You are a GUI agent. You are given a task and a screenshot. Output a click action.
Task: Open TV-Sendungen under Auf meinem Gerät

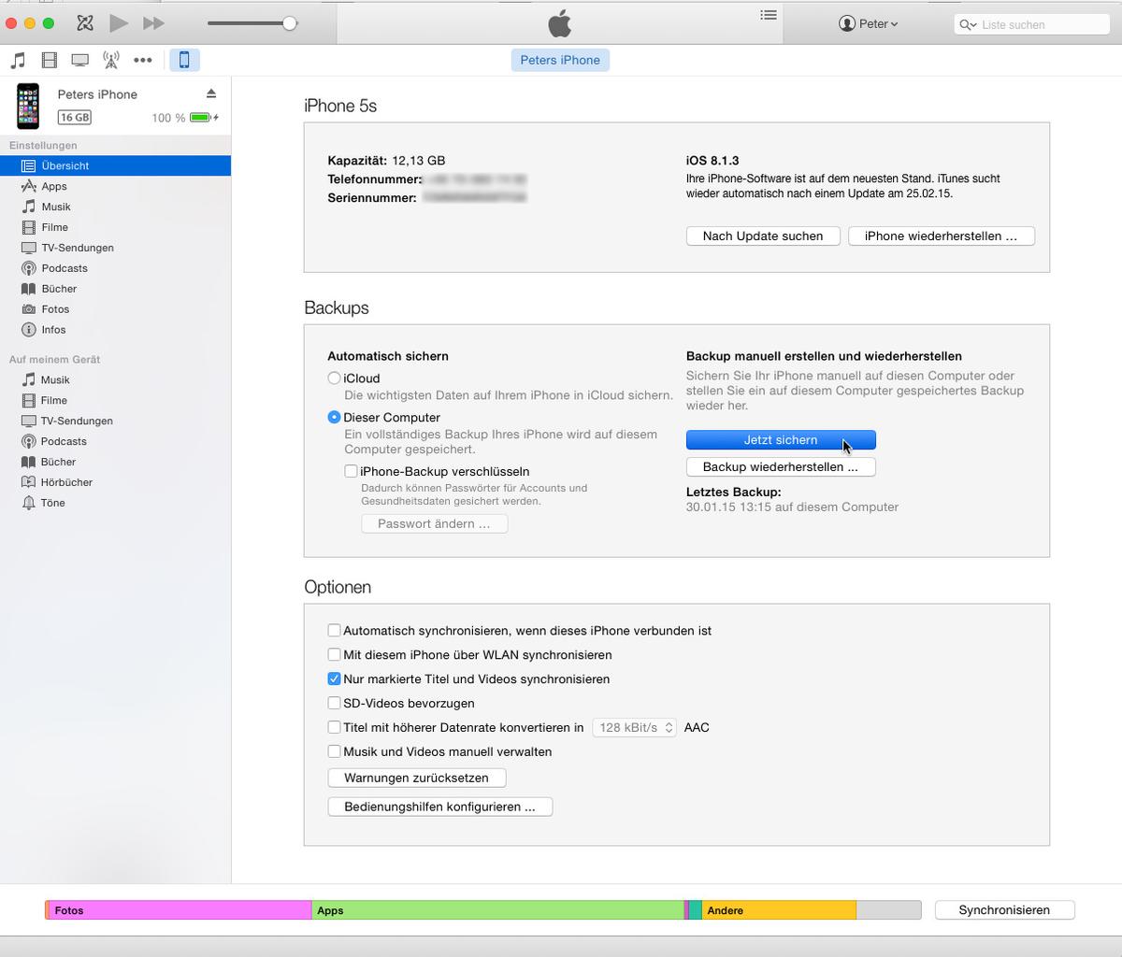(x=115, y=421)
